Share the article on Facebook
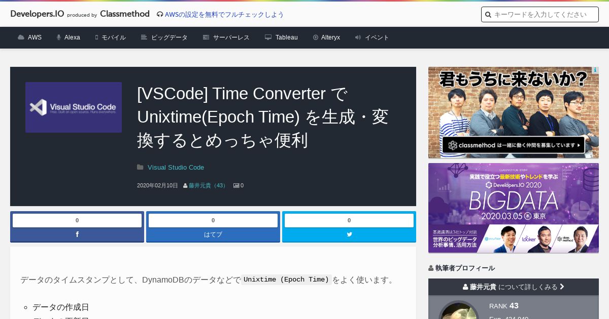609x319 pixels. pyautogui.click(x=77, y=234)
